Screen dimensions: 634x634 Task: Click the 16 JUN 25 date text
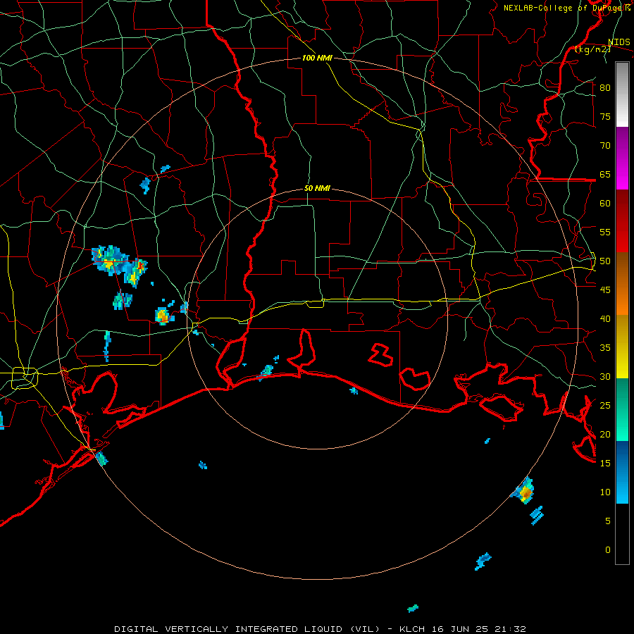[460, 629]
